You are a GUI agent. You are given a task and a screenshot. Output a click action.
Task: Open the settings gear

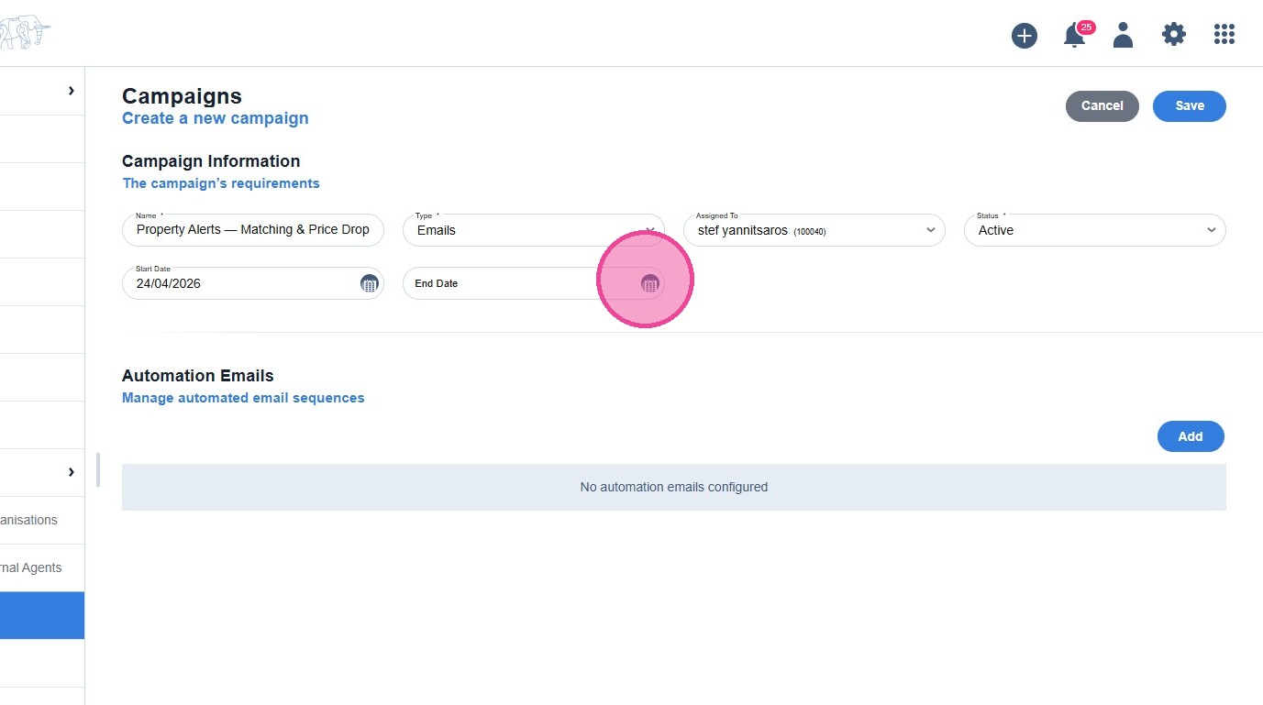pos(1174,35)
